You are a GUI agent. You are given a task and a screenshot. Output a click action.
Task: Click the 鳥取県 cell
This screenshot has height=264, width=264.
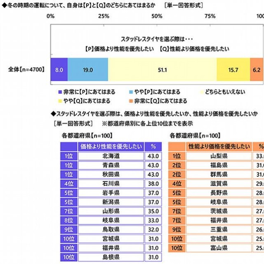(x=111, y=229)
